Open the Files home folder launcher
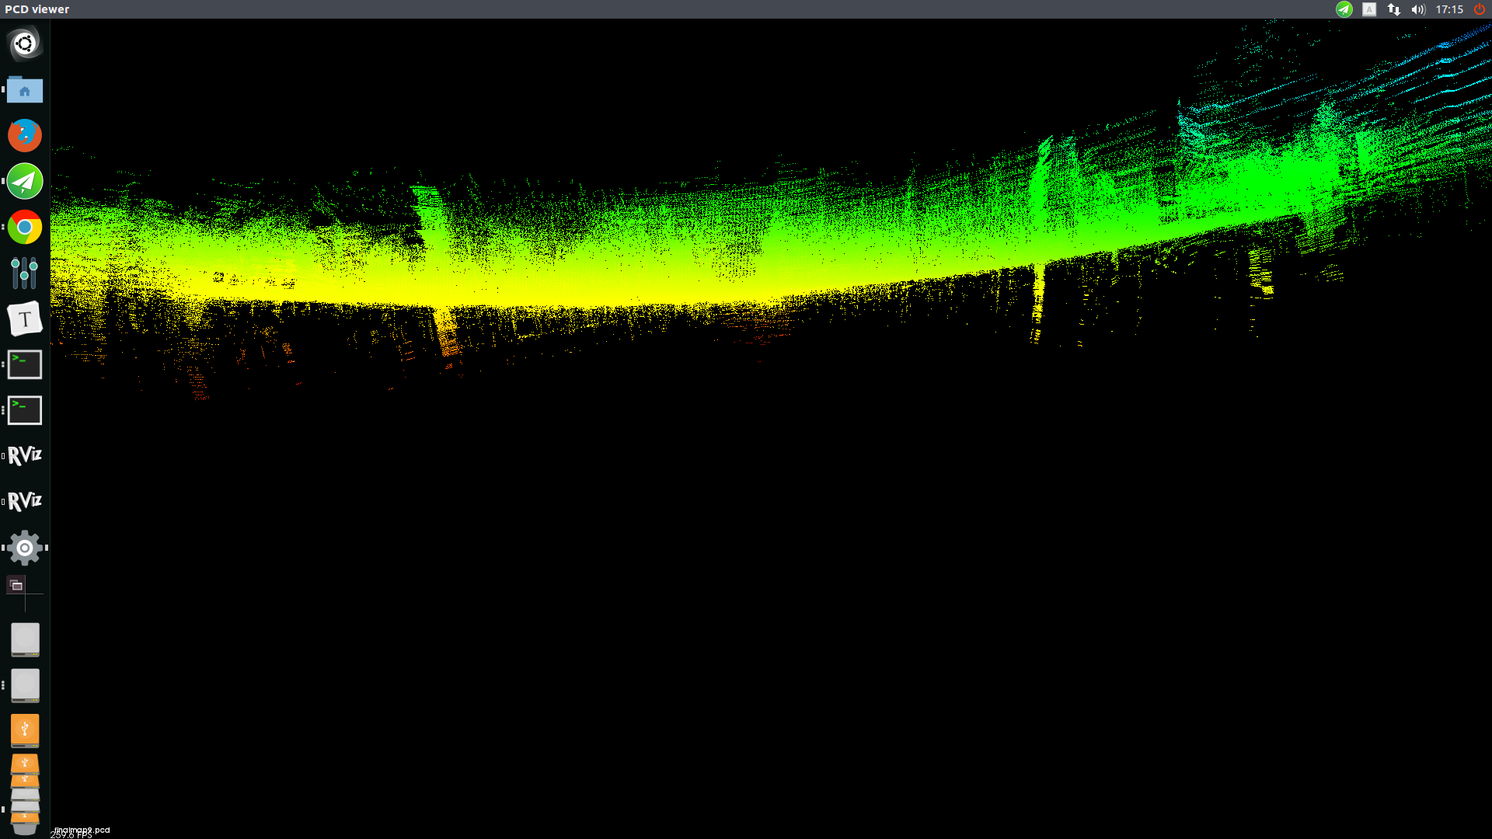Viewport: 1492px width, 839px height. [25, 90]
